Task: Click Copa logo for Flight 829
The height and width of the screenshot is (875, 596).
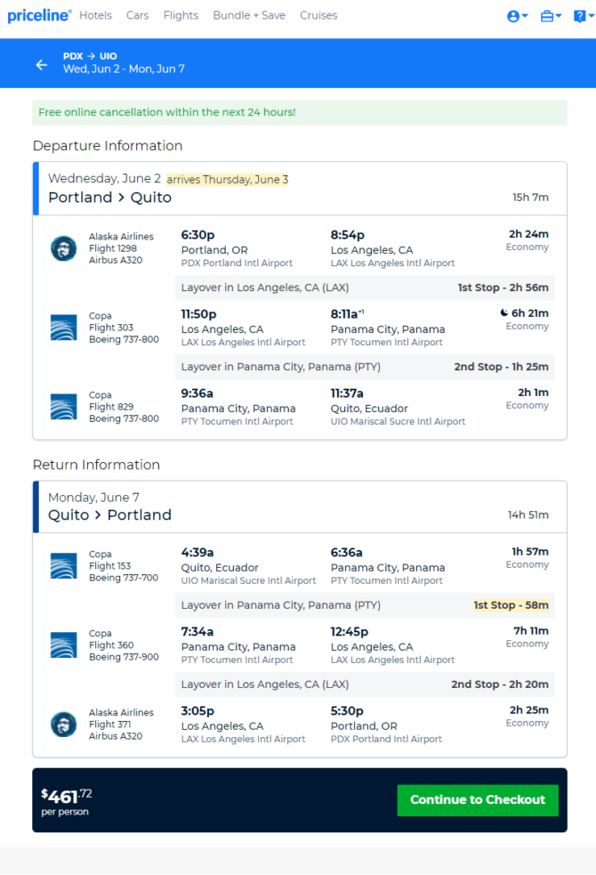Action: pyautogui.click(x=63, y=407)
